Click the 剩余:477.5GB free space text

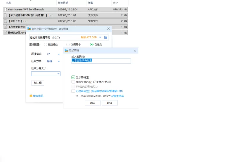click(x=89, y=37)
